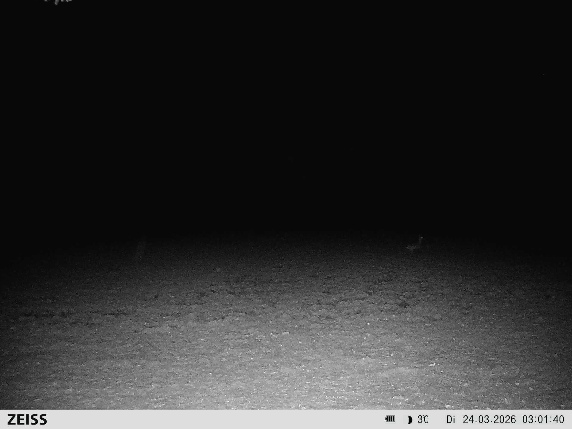Click the small animal on the field
The image size is (572, 429).
tap(415, 244)
